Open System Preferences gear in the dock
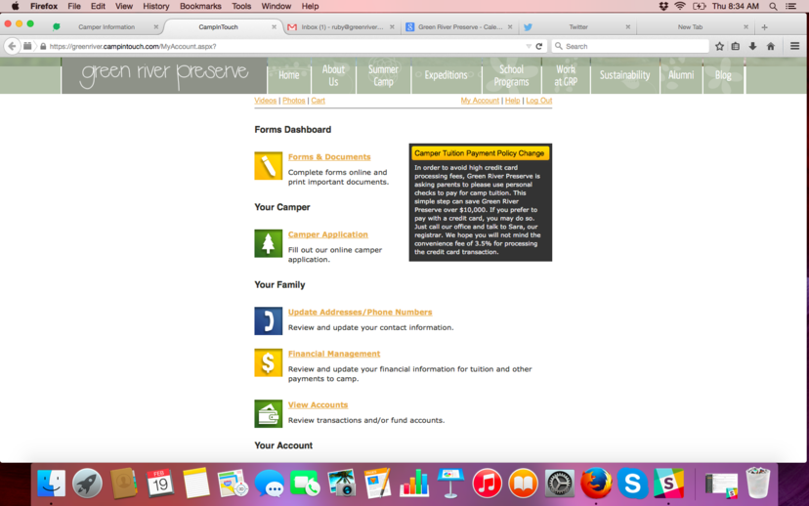Screen dimensions: 809x506 pyautogui.click(x=560, y=484)
